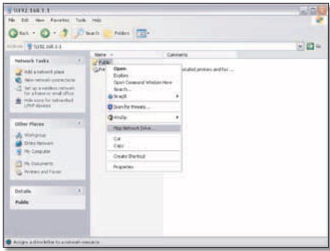Click the Printers and Faxes sidebar icon
Screen dimensions: 330x251
point(19,172)
